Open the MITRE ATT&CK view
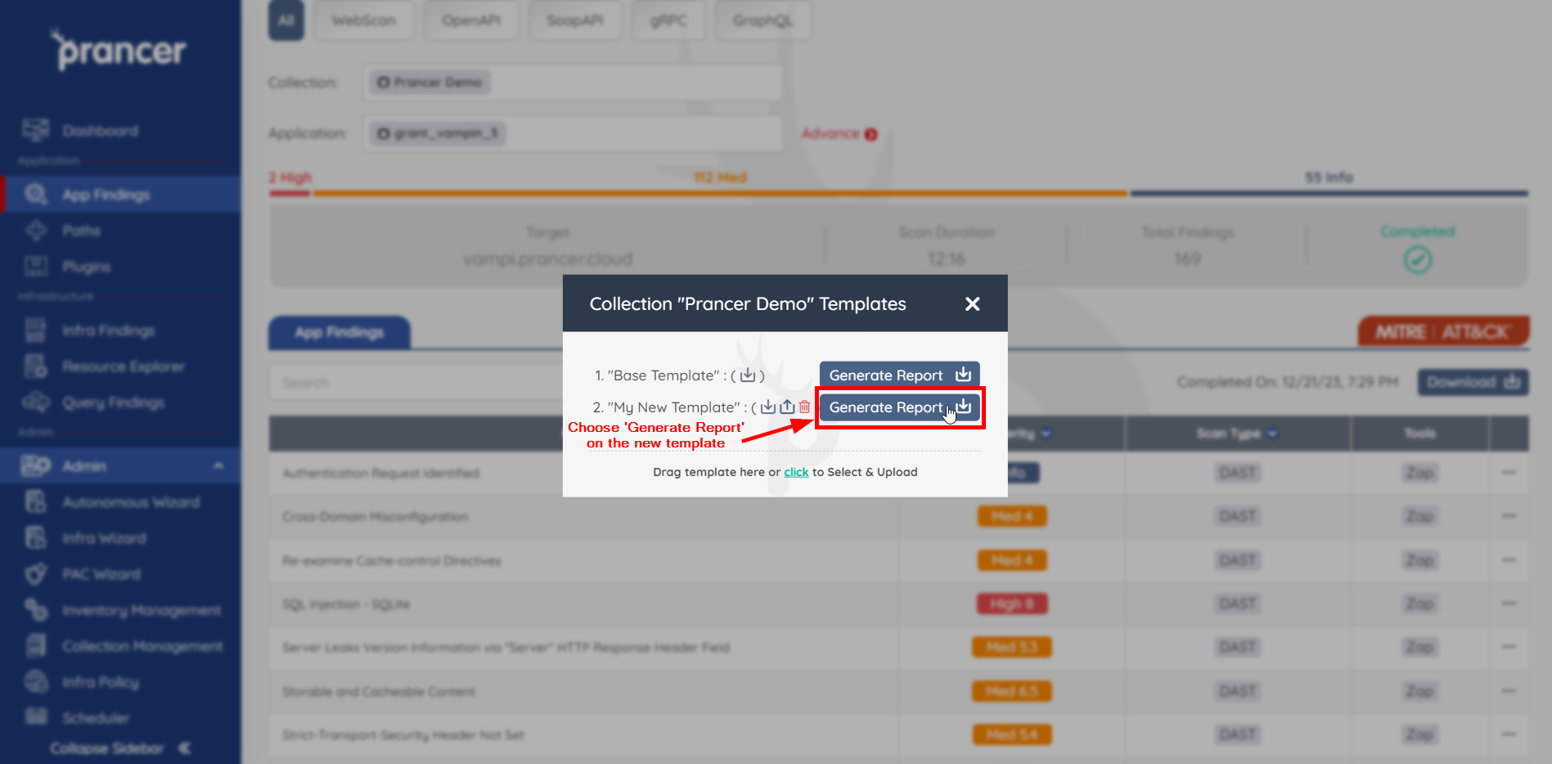Screen dimensions: 1552x764 point(1444,332)
